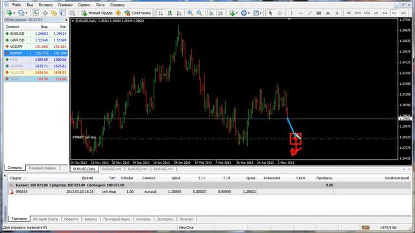Select the crosshair tool

tap(279, 13)
